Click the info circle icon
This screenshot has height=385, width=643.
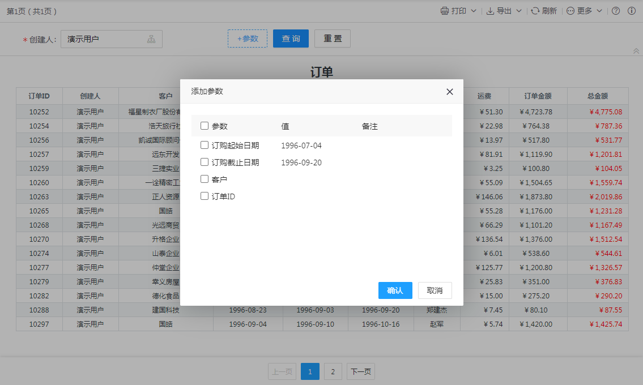coord(632,11)
